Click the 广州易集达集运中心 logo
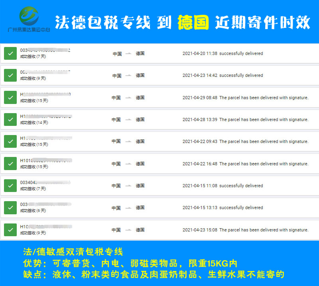 point(29,20)
